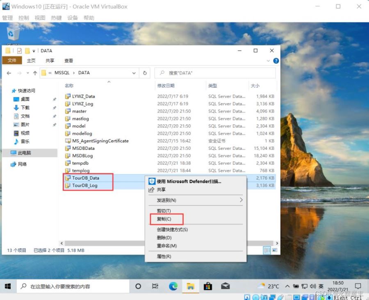The height and width of the screenshot is (300, 369).
Task: Open 发送到(N) submenu in context menu
Action: (x=166, y=200)
